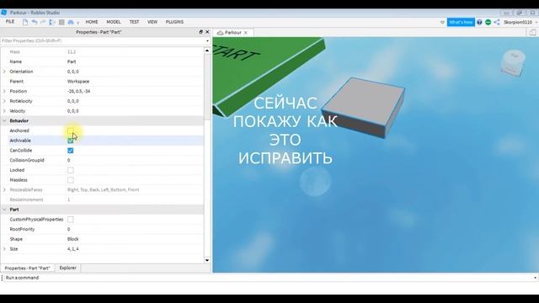This screenshot has width=539, height=303.
Task: Open the HOME ribbon tab
Action: tap(92, 22)
